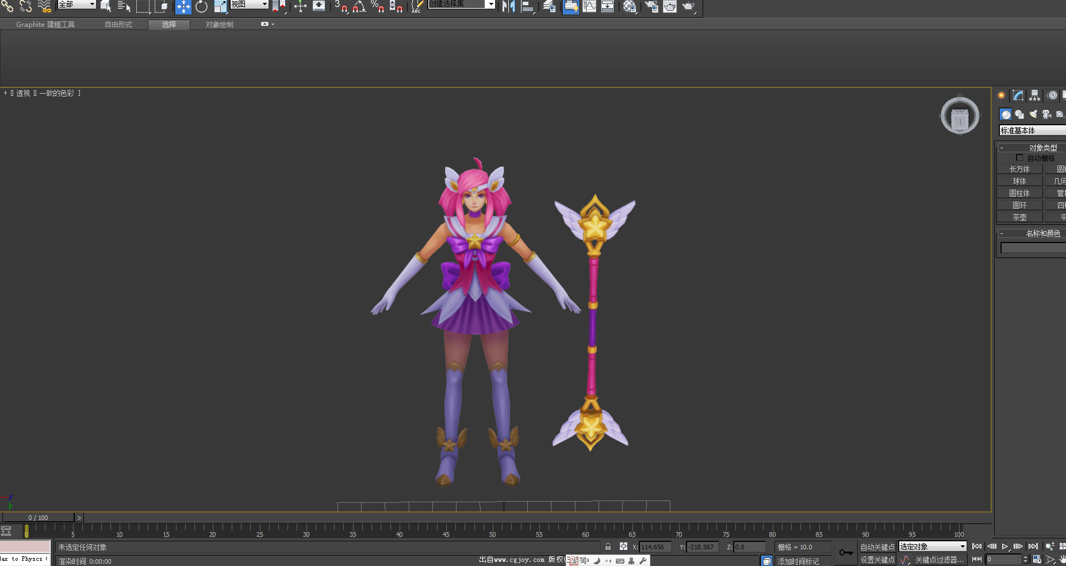
Task: Switch to 自由形式 ribbon tab
Action: pos(118,25)
